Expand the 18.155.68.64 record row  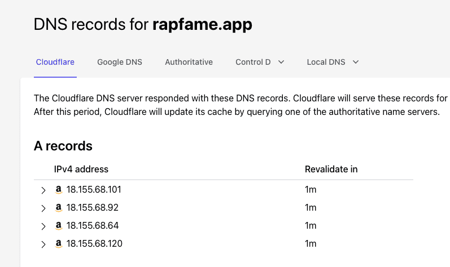43,226
